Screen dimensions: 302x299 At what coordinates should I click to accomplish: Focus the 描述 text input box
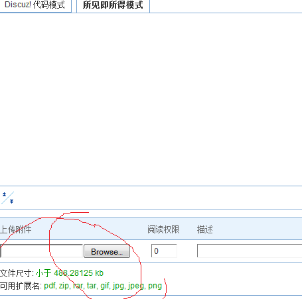pyautogui.click(x=250, y=251)
